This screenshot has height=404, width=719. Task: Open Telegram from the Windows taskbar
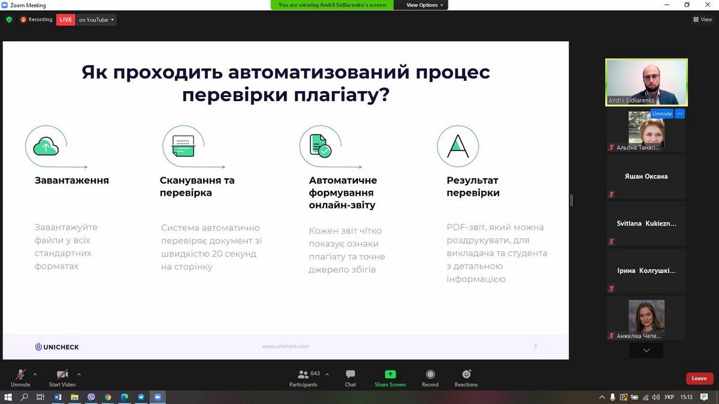pyautogui.click(x=141, y=397)
